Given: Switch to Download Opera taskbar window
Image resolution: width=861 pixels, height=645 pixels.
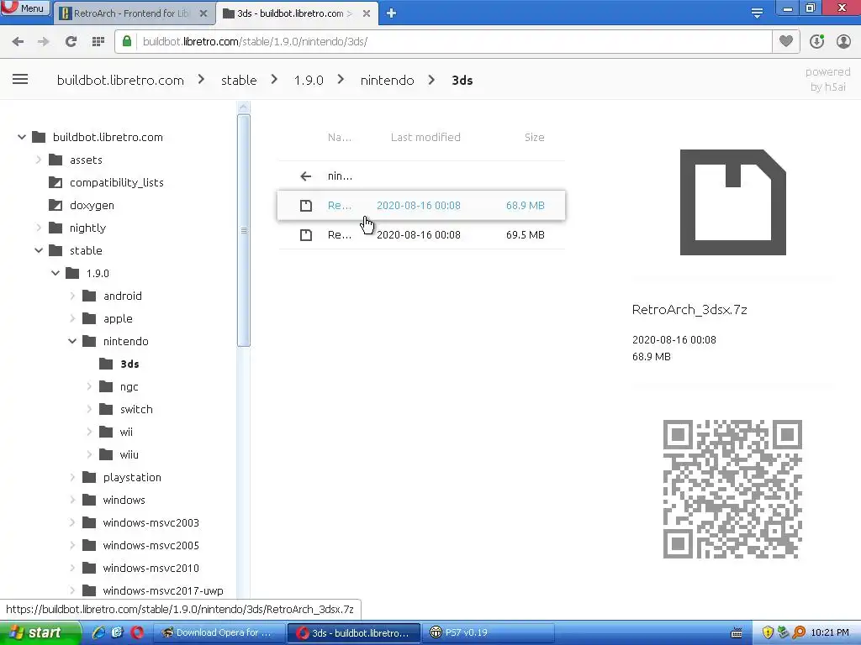Looking at the screenshot, I should pyautogui.click(x=218, y=632).
